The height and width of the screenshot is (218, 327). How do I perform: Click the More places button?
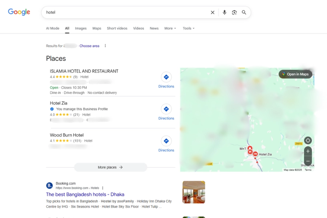110,167
